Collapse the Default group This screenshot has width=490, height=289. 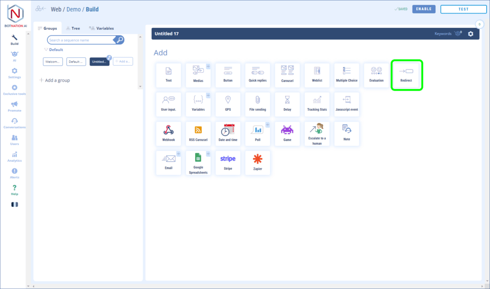point(46,50)
